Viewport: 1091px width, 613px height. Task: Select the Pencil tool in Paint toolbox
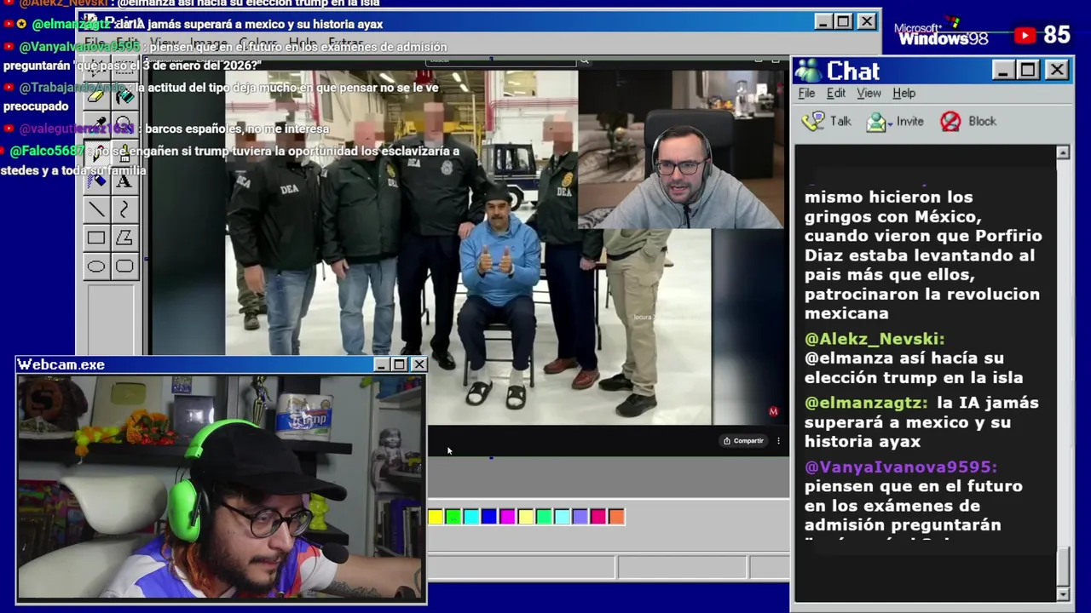click(x=96, y=152)
